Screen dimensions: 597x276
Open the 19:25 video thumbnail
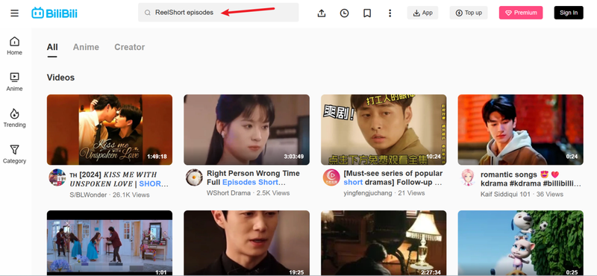click(247, 243)
